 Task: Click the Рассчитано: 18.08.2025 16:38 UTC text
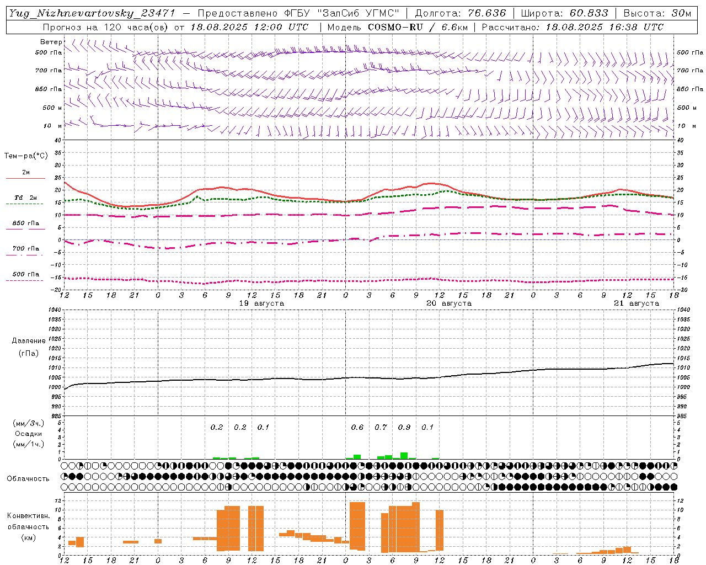point(573,27)
